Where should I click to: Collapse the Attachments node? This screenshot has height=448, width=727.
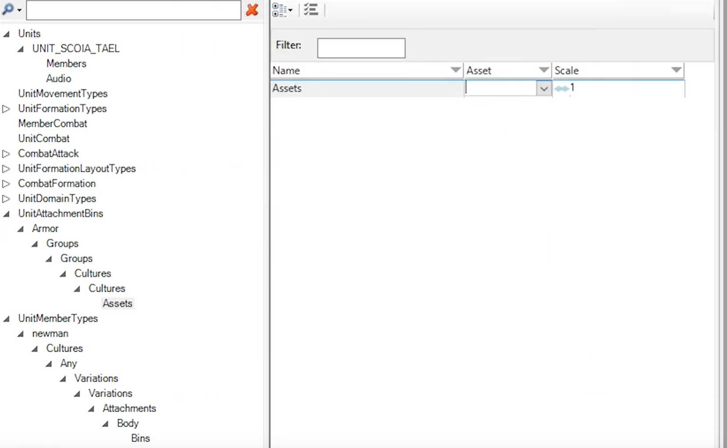[91, 408]
